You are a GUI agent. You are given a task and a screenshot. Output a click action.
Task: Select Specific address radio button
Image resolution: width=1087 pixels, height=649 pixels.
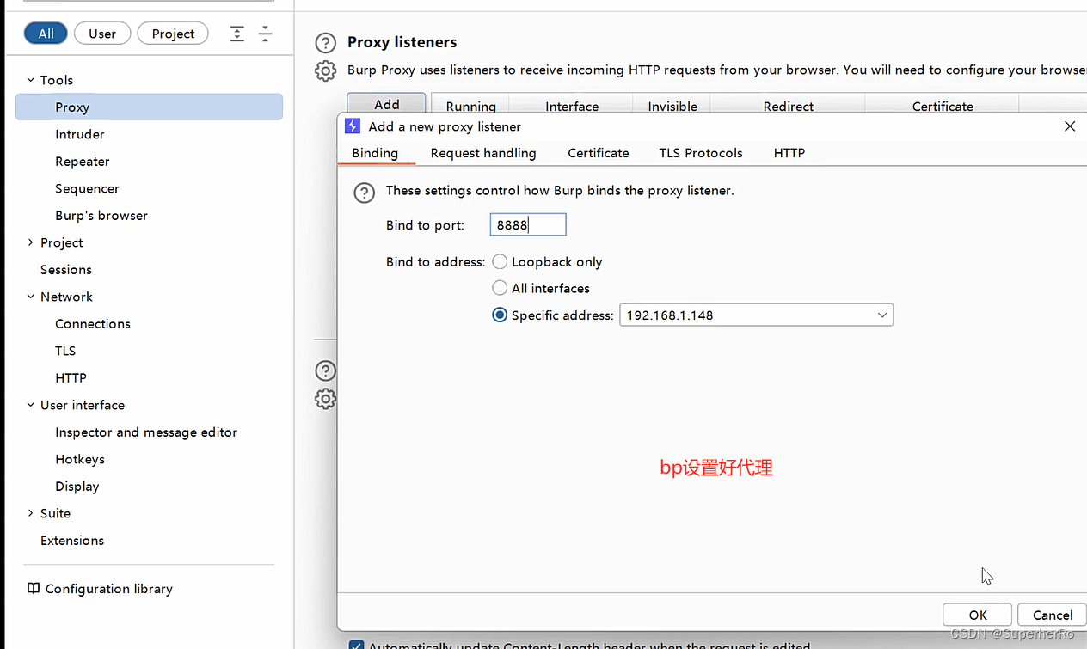click(500, 315)
